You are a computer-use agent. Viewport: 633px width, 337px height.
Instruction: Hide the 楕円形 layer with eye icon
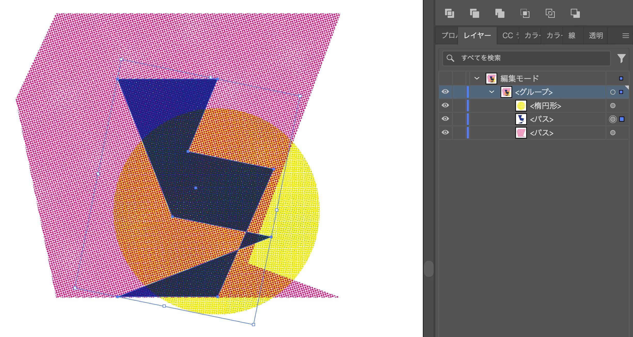pos(445,105)
